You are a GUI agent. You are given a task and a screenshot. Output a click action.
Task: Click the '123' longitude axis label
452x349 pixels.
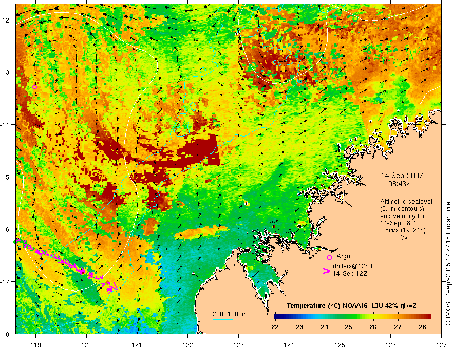(238, 345)
